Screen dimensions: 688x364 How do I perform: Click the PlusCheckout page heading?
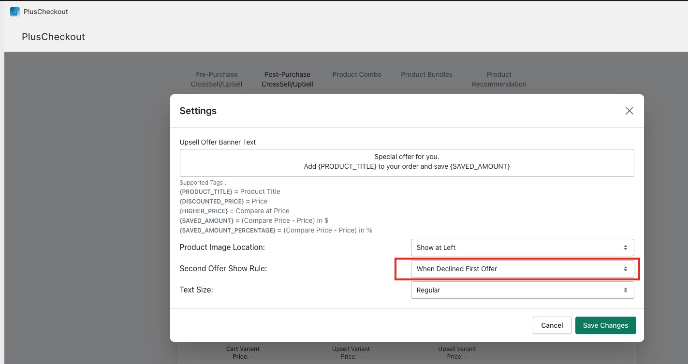click(53, 37)
